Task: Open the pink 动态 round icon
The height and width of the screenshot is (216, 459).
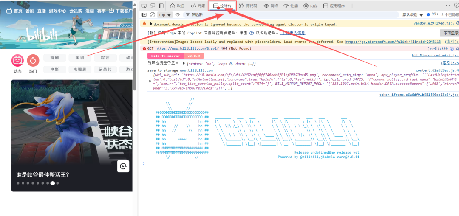Action: point(17,60)
